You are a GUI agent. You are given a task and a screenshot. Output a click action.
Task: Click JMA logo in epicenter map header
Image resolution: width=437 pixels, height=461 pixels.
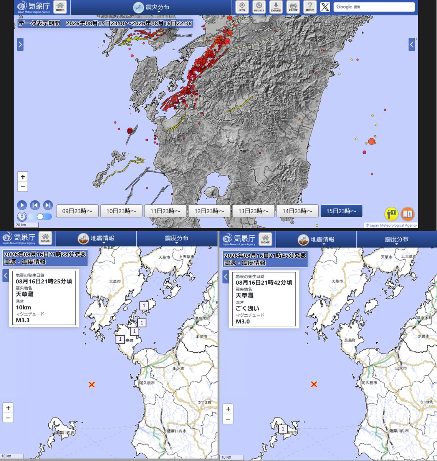click(34, 7)
